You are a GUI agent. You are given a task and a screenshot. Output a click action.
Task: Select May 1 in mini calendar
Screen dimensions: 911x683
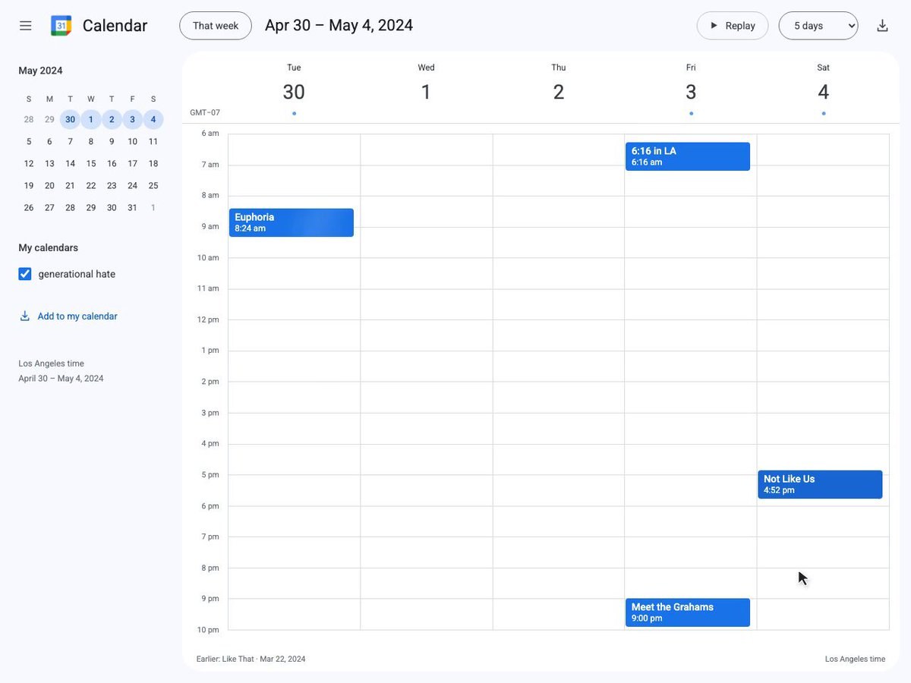[91, 119]
